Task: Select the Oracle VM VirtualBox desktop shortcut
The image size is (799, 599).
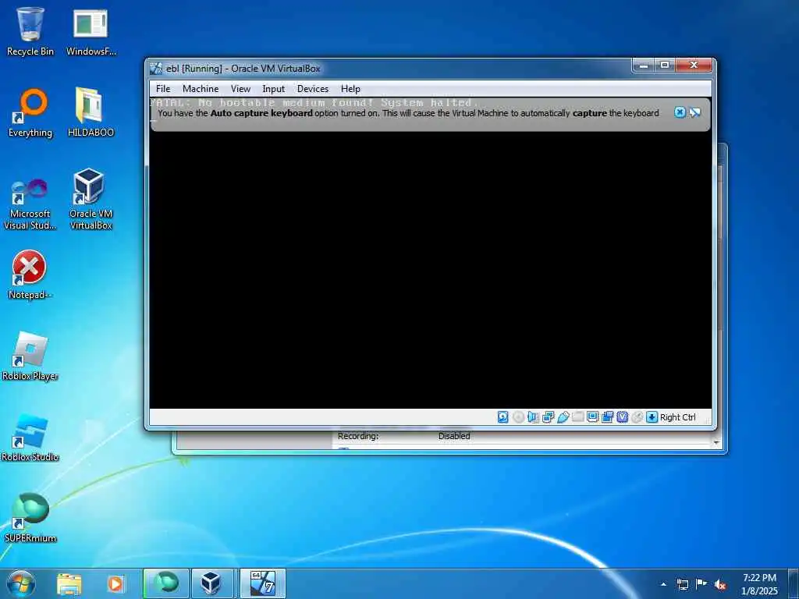Action: point(91,200)
